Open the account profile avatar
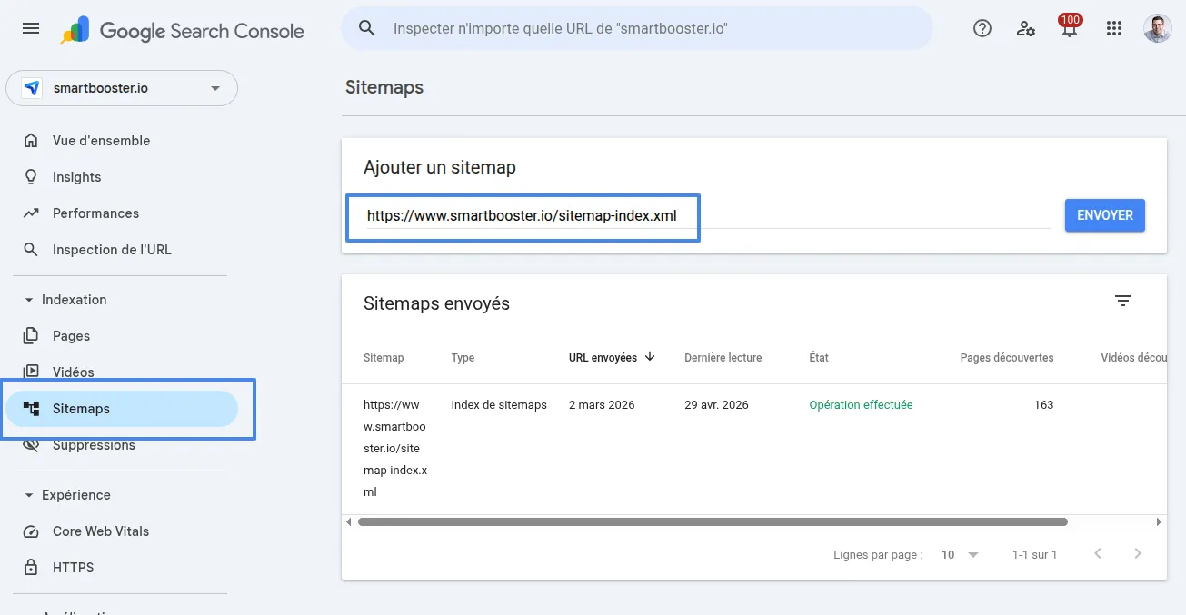The image size is (1186, 615). (x=1157, y=28)
